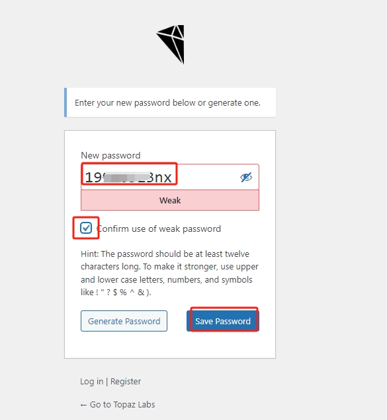The height and width of the screenshot is (420, 387).
Task: Click the 'New password' field label
Action: click(110, 155)
